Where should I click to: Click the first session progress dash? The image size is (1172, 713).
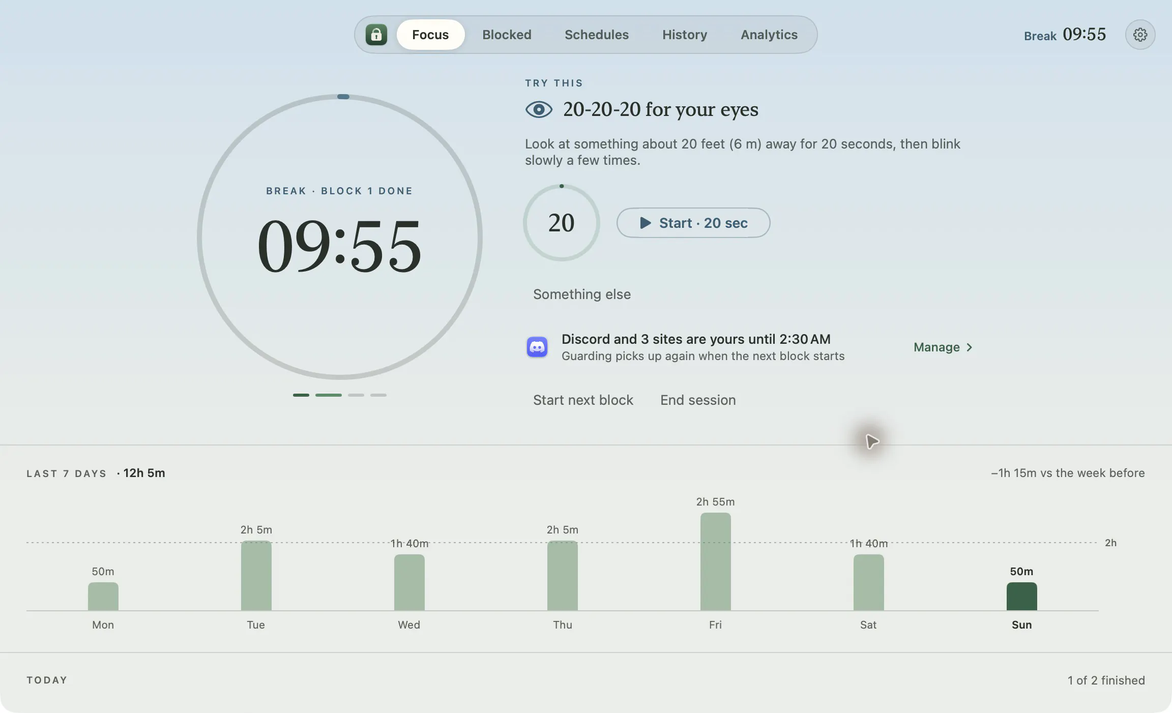(x=301, y=395)
